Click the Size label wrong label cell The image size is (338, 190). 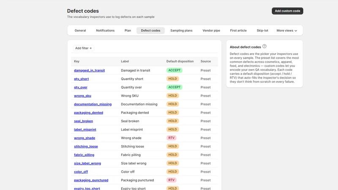(134, 163)
